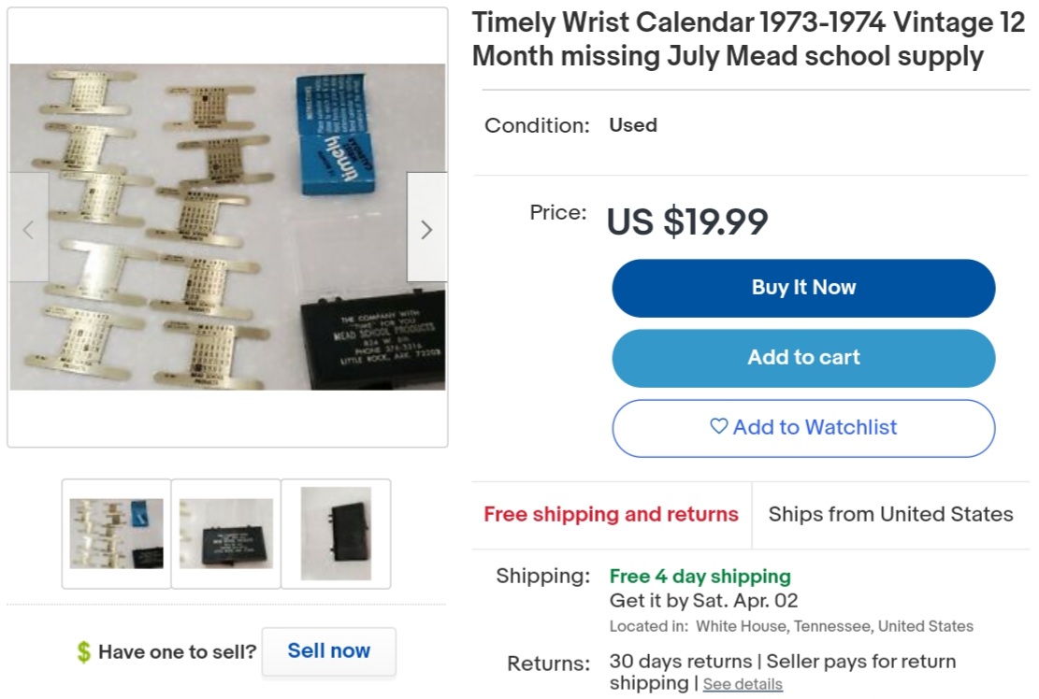Select the second thumbnail of labeled black box
1039x699 pixels.
click(226, 534)
